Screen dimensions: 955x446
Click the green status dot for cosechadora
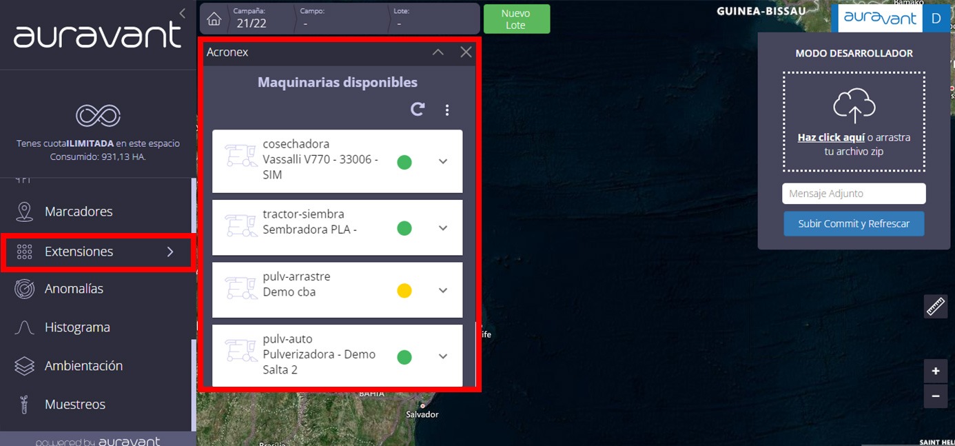coord(404,163)
